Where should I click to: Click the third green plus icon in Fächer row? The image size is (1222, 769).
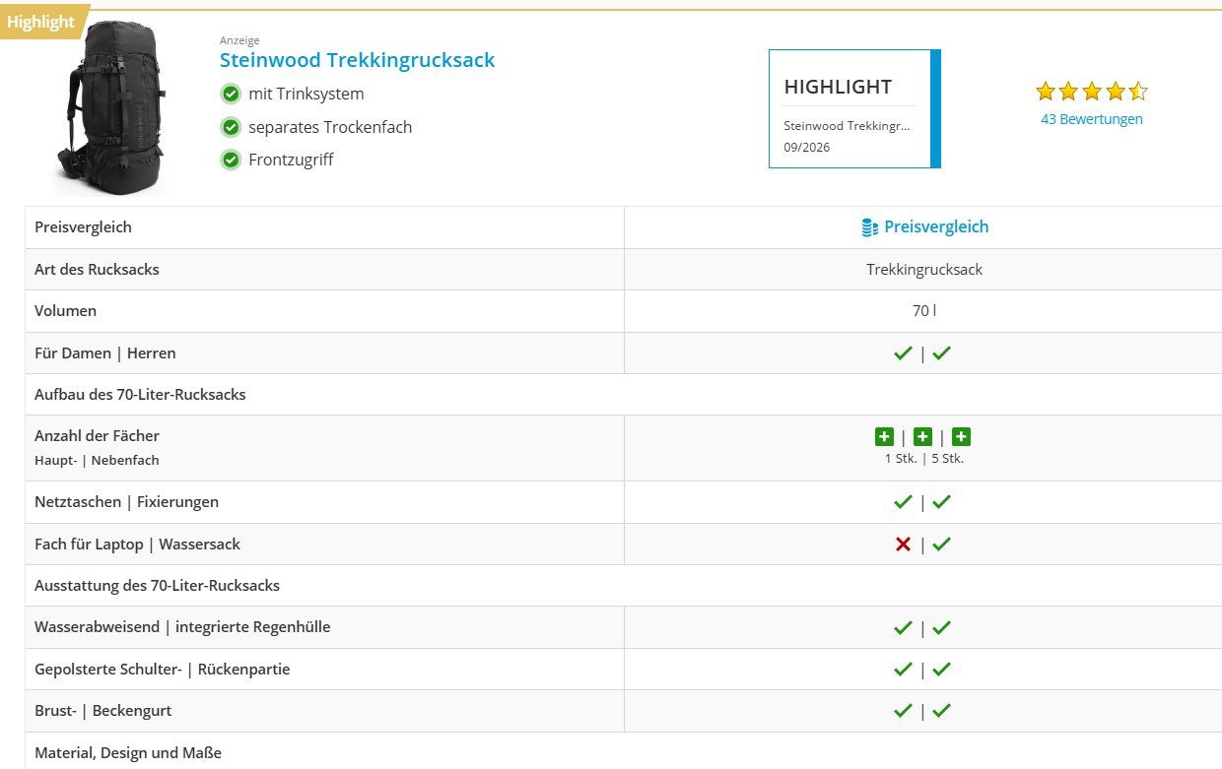click(961, 437)
